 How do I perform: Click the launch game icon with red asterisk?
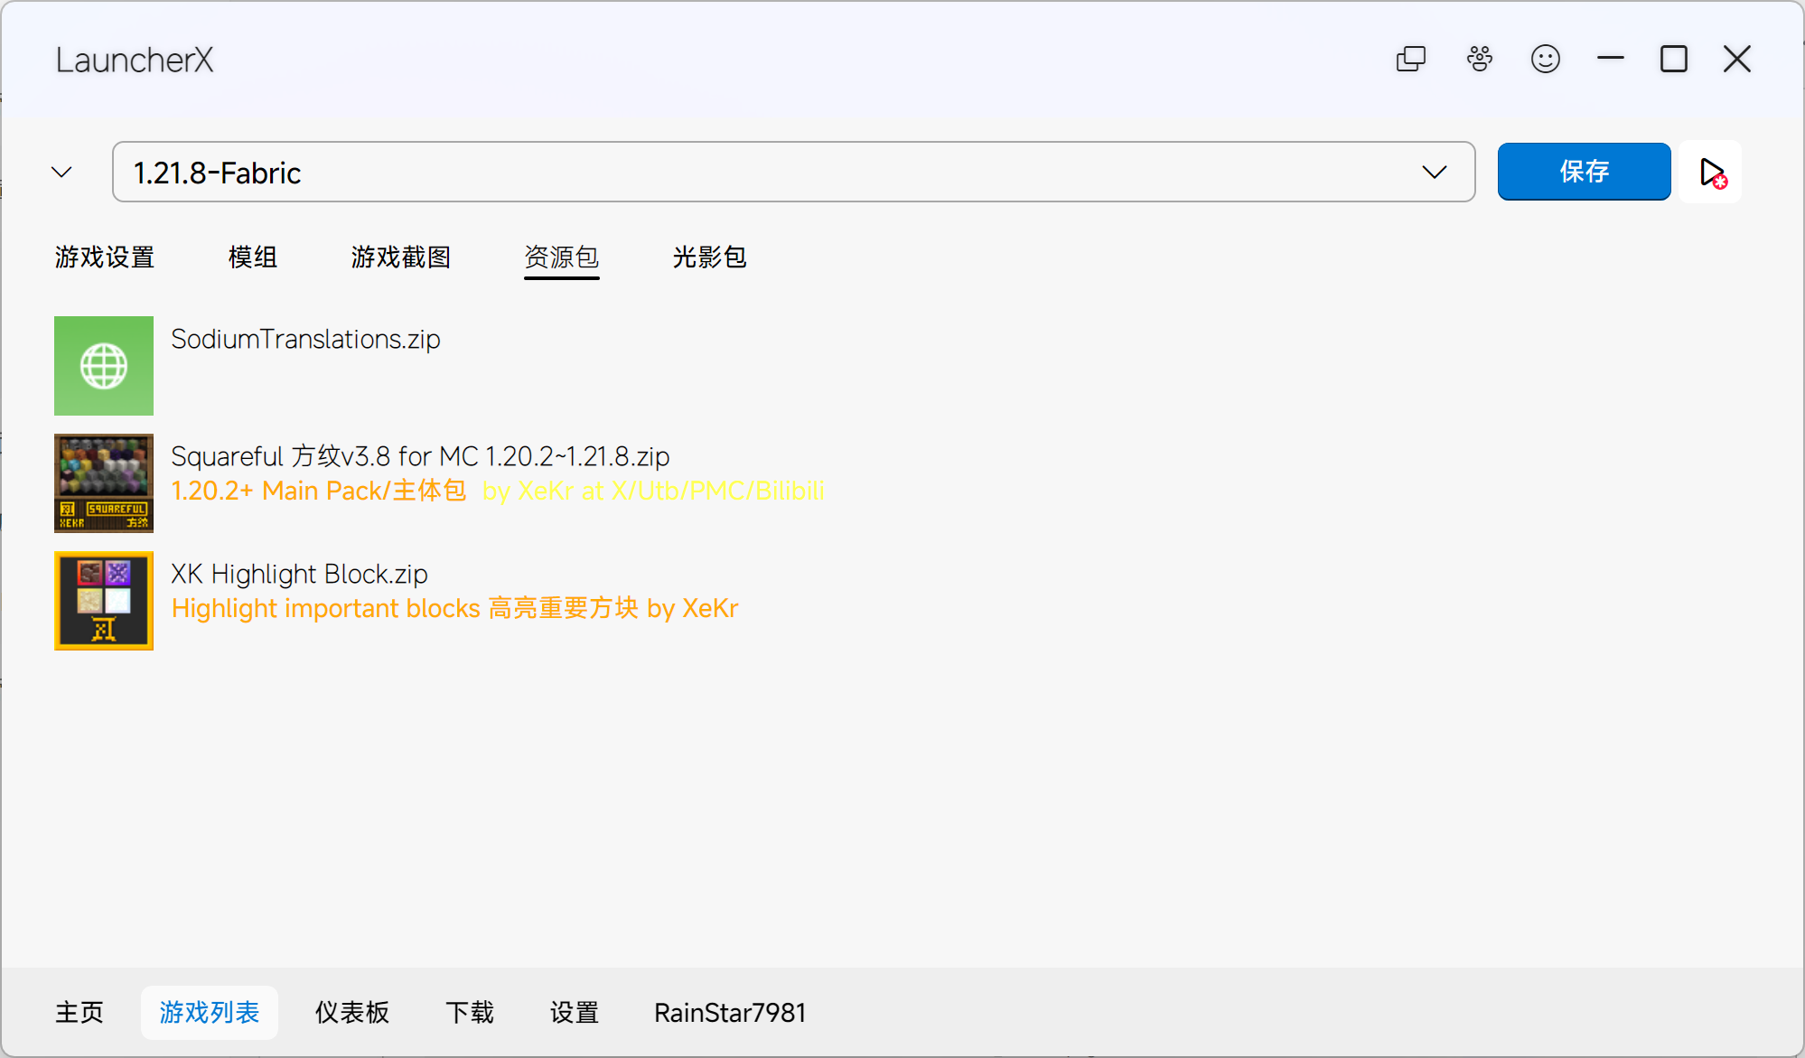(1710, 172)
